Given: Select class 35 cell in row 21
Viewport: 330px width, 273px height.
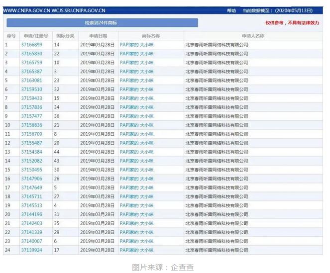Looking at the screenshot, I should pos(65,223).
